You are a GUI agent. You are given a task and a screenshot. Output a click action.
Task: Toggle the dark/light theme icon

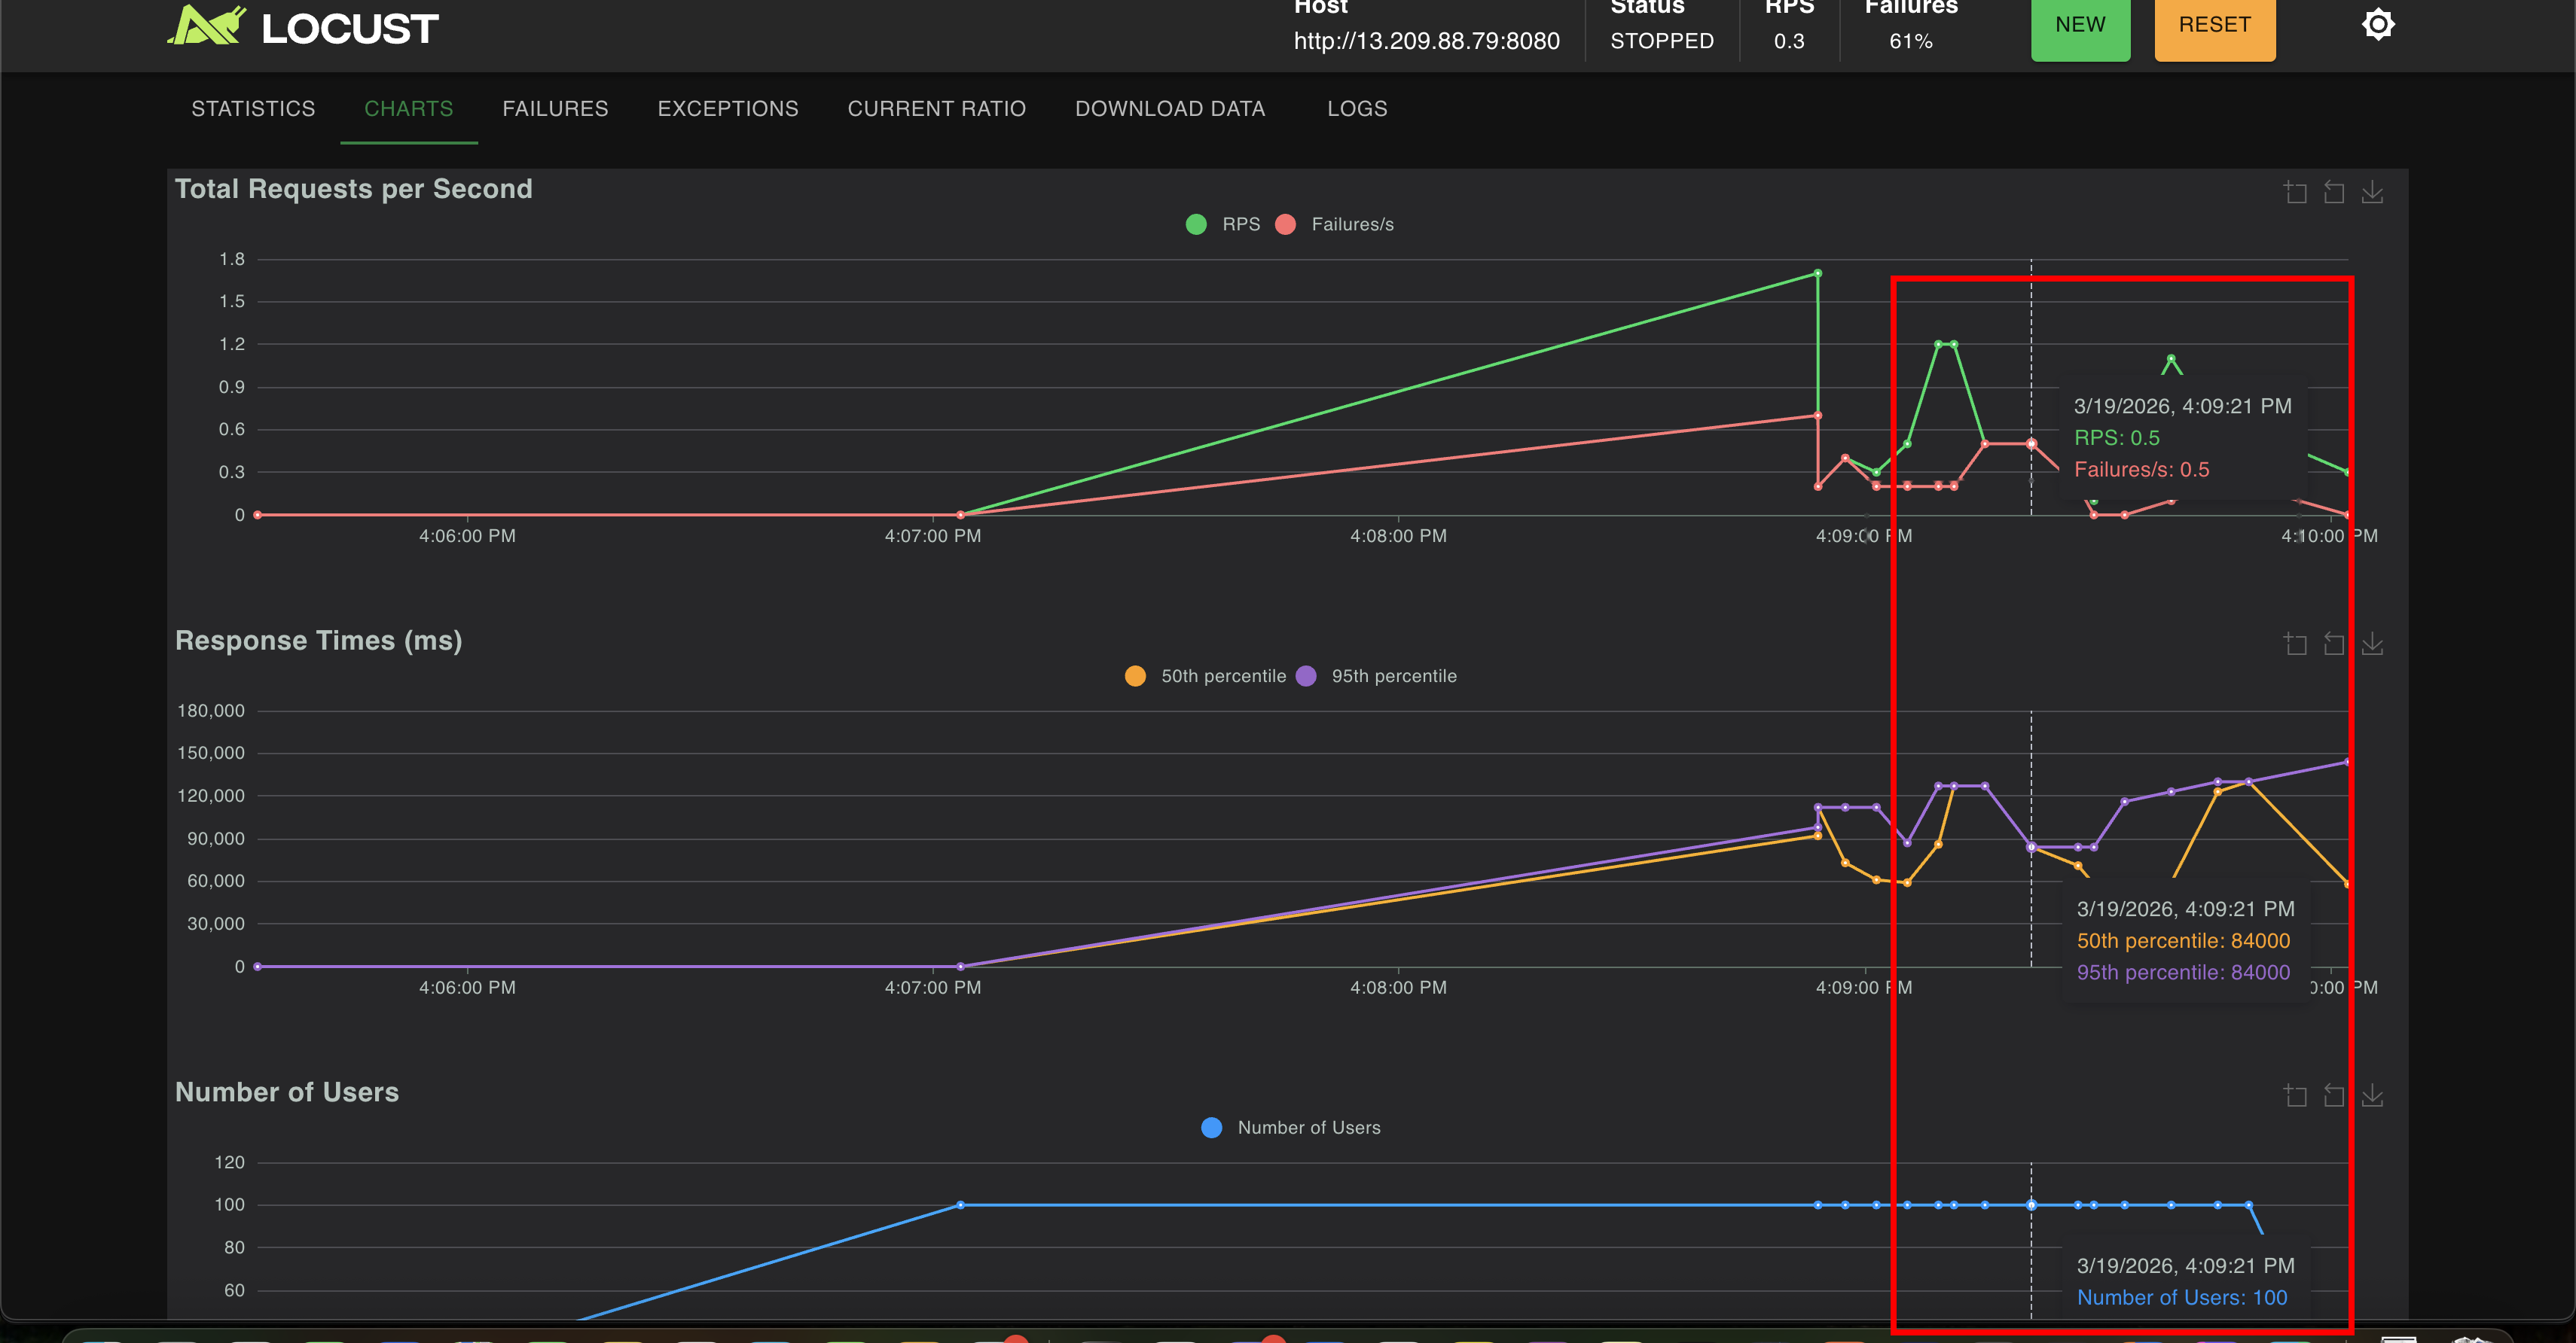coord(2378,24)
